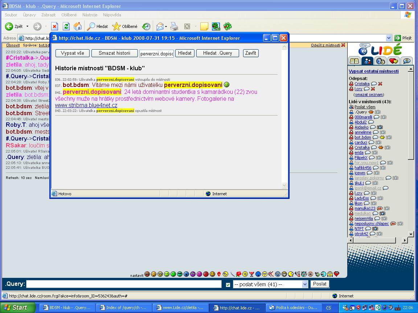Viewport: 418px width, 313px height.
Task: Insert the red rose emoticon
Action: pyautogui.click(x=239, y=274)
